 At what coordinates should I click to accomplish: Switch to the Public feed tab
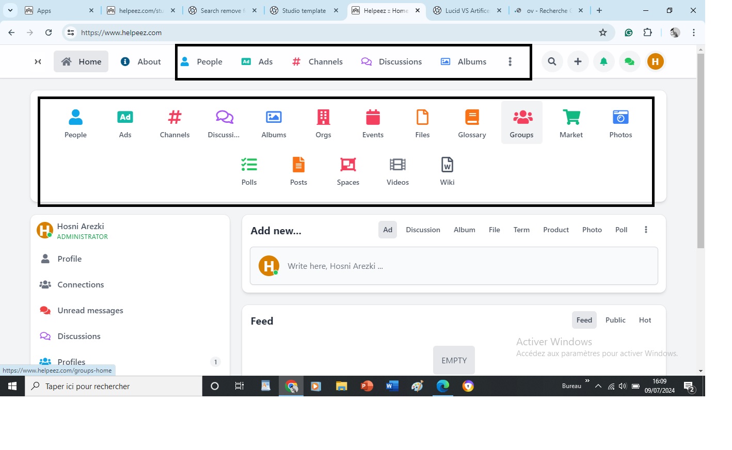[615, 320]
